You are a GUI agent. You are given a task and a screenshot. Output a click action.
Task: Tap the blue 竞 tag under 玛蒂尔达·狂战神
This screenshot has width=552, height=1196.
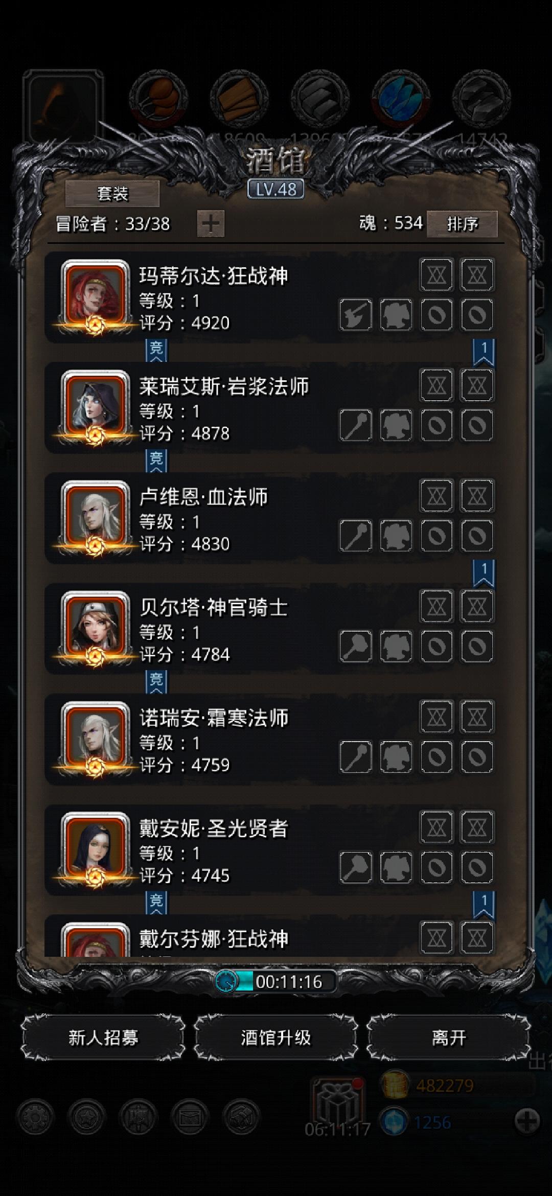[x=156, y=350]
